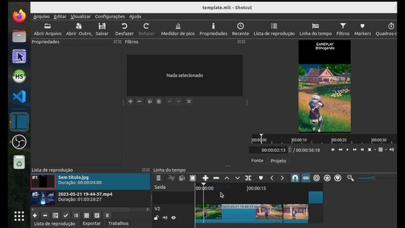405x228 pixels.
Task: Rewind the player playback
Action: [x=340, y=149]
